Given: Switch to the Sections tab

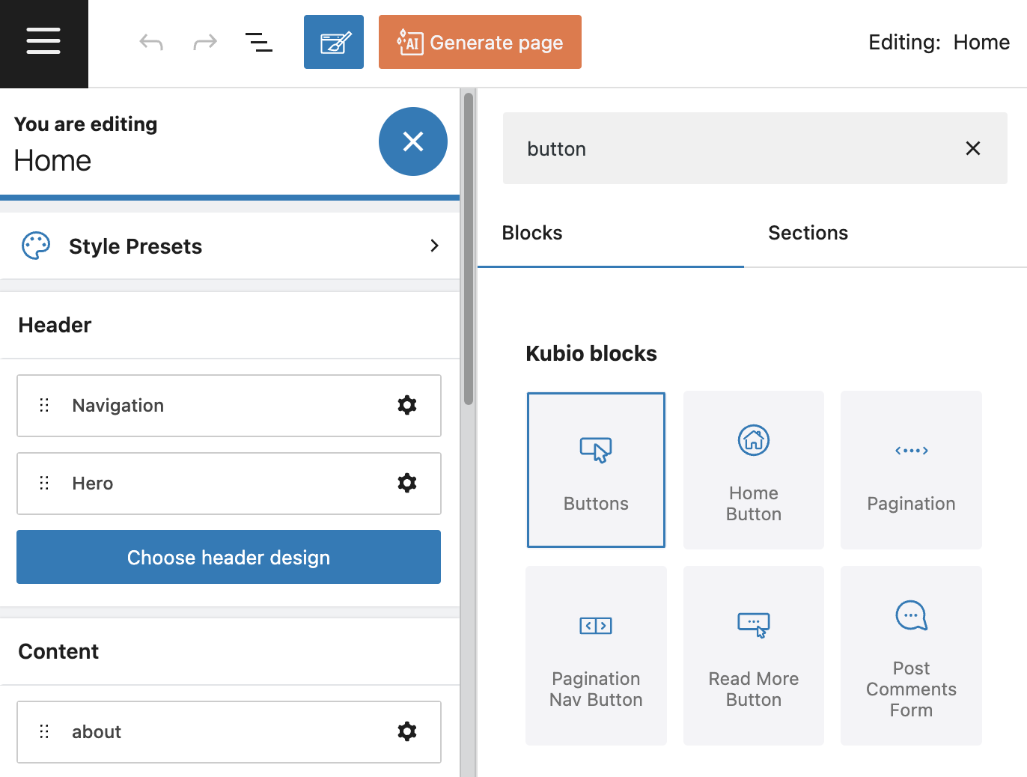Looking at the screenshot, I should (x=808, y=233).
